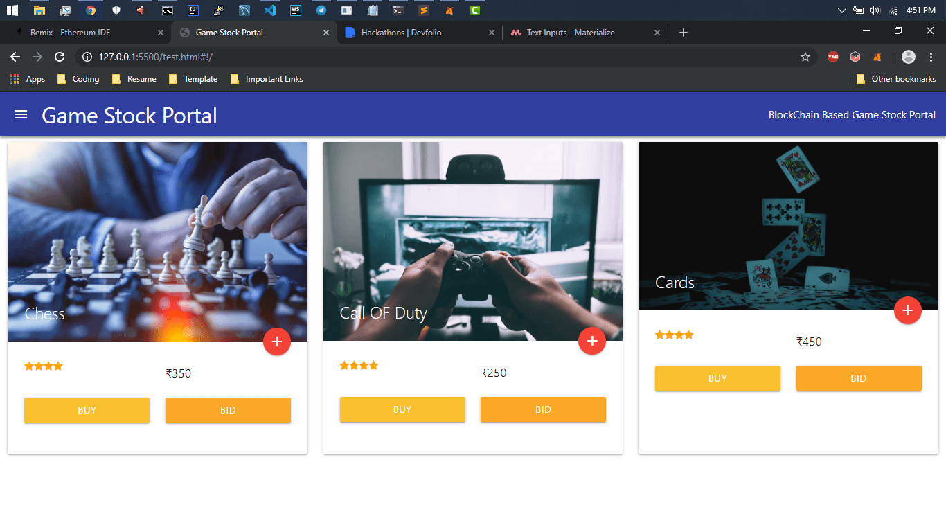
Task: Click the red plus button on the Cards card
Action: point(908,310)
